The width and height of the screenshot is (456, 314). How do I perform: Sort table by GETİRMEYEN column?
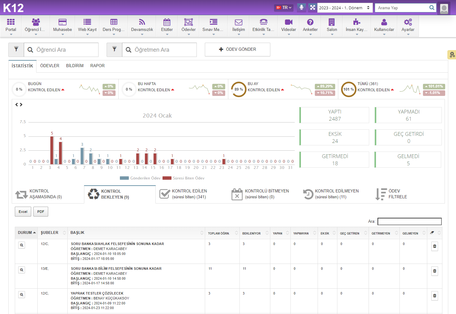pos(384,233)
